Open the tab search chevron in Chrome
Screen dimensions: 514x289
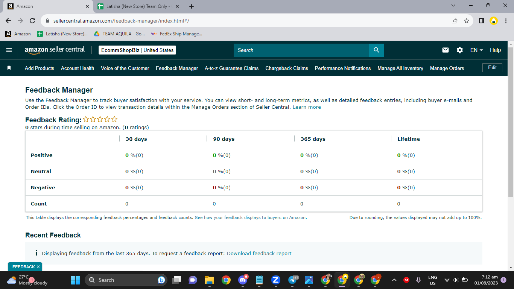click(x=453, y=6)
